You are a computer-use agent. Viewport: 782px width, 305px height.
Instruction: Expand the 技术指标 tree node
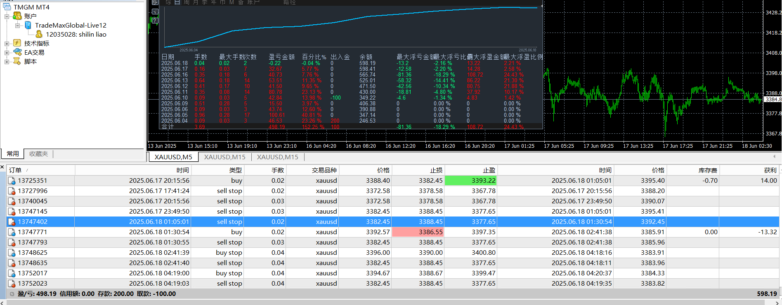coord(7,44)
